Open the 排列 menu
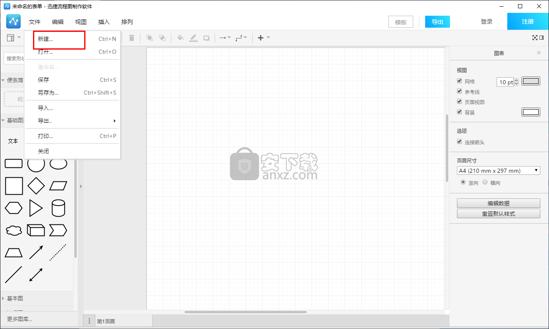 pyautogui.click(x=127, y=22)
